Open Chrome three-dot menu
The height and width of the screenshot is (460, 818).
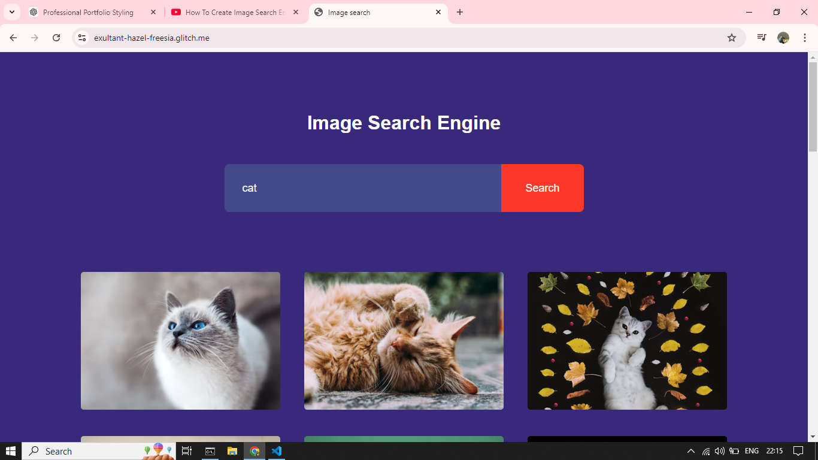pos(805,38)
